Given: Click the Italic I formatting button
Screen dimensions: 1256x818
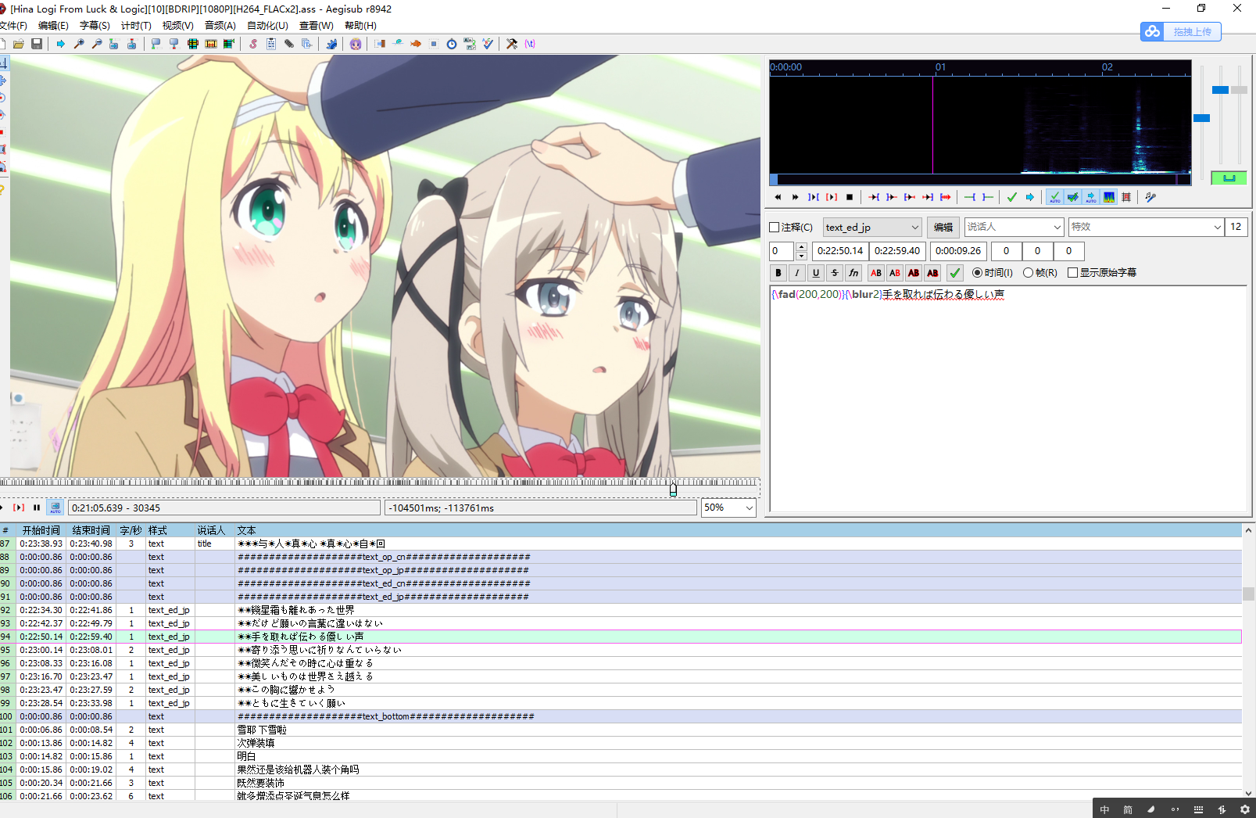Looking at the screenshot, I should (x=796, y=273).
